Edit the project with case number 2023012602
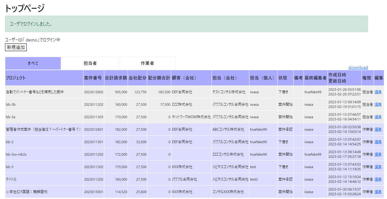Image resolution: width=387 pixels, height=199 pixels. pos(378,92)
